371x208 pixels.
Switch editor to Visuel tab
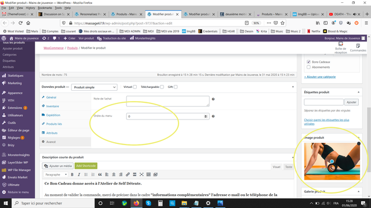277,167
